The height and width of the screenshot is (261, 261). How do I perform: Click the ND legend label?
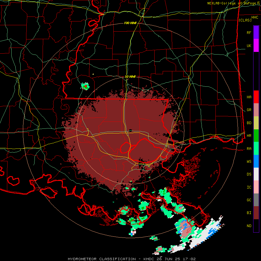tap(249, 226)
